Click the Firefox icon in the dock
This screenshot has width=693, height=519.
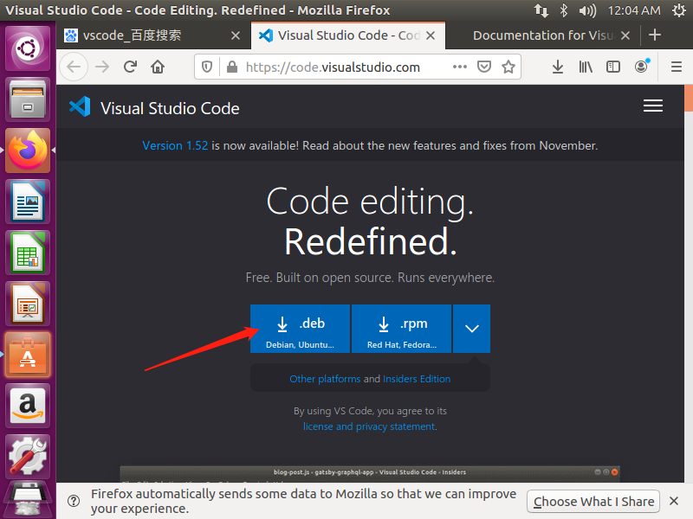(28, 151)
